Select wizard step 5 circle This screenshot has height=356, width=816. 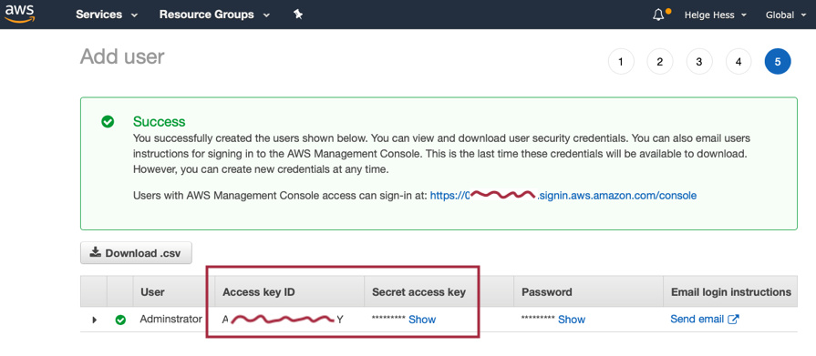pos(778,62)
